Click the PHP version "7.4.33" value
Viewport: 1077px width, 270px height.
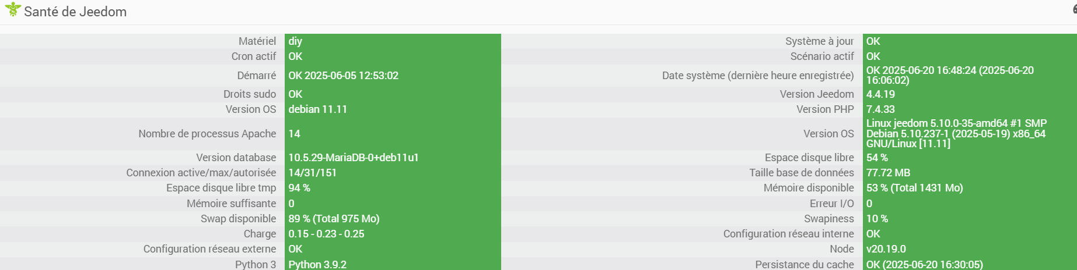(880, 109)
